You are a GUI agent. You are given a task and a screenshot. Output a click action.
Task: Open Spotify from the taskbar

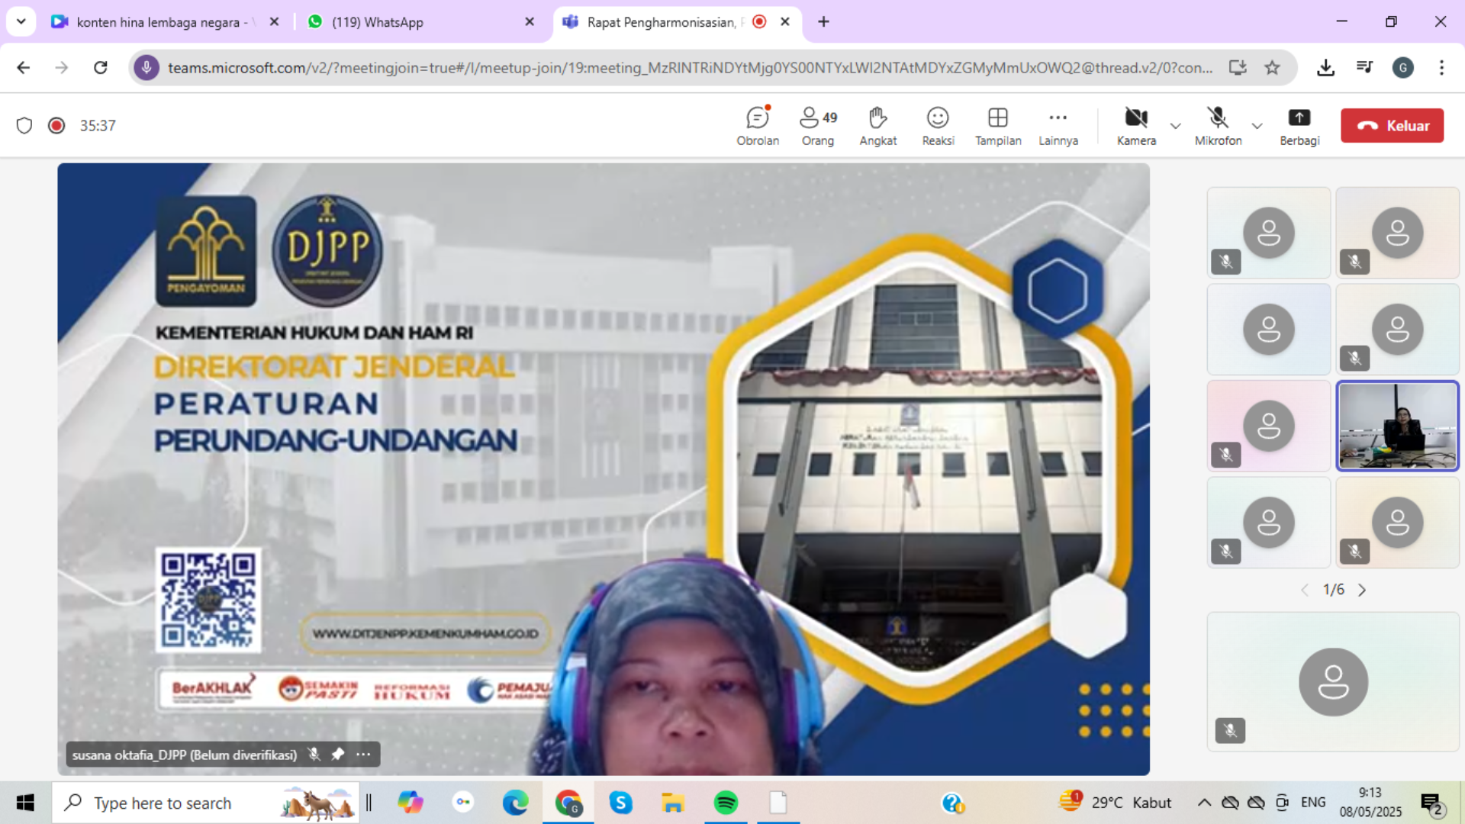pyautogui.click(x=726, y=803)
